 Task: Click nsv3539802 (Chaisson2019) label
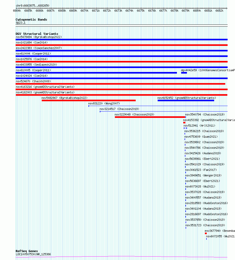[x=204, y=142]
